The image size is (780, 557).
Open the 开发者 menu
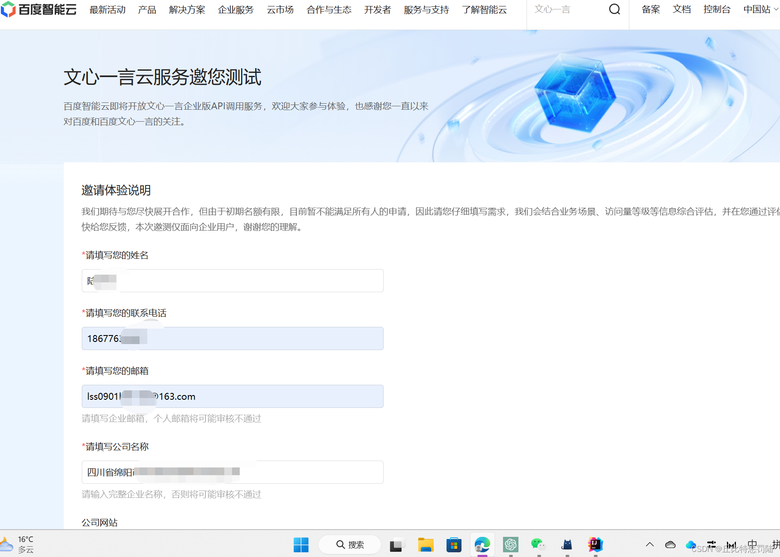[378, 9]
